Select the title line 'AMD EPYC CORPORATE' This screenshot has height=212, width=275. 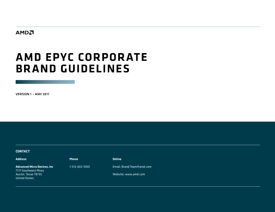pos(82,57)
